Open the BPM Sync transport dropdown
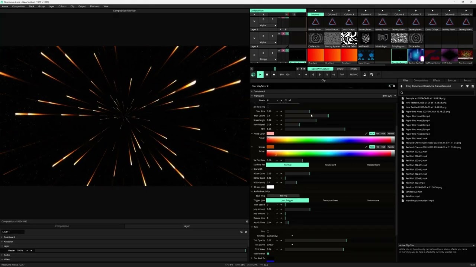 (x=389, y=96)
